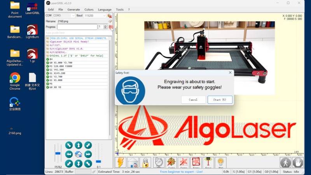Click the console log vertical scrollbar
The width and height of the screenshot is (311, 175).
click(110, 88)
